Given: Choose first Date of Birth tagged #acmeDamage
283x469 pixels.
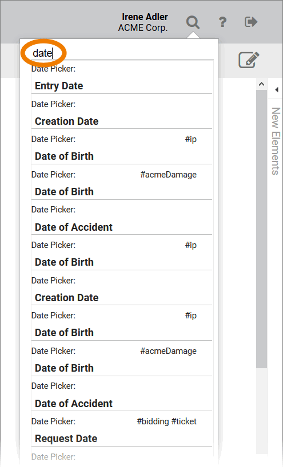Looking at the screenshot, I should click(x=122, y=182).
